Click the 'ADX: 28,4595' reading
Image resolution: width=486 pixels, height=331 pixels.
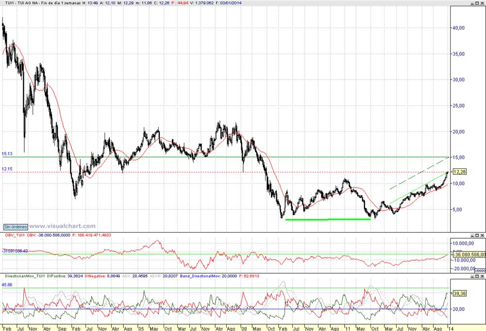point(135,276)
